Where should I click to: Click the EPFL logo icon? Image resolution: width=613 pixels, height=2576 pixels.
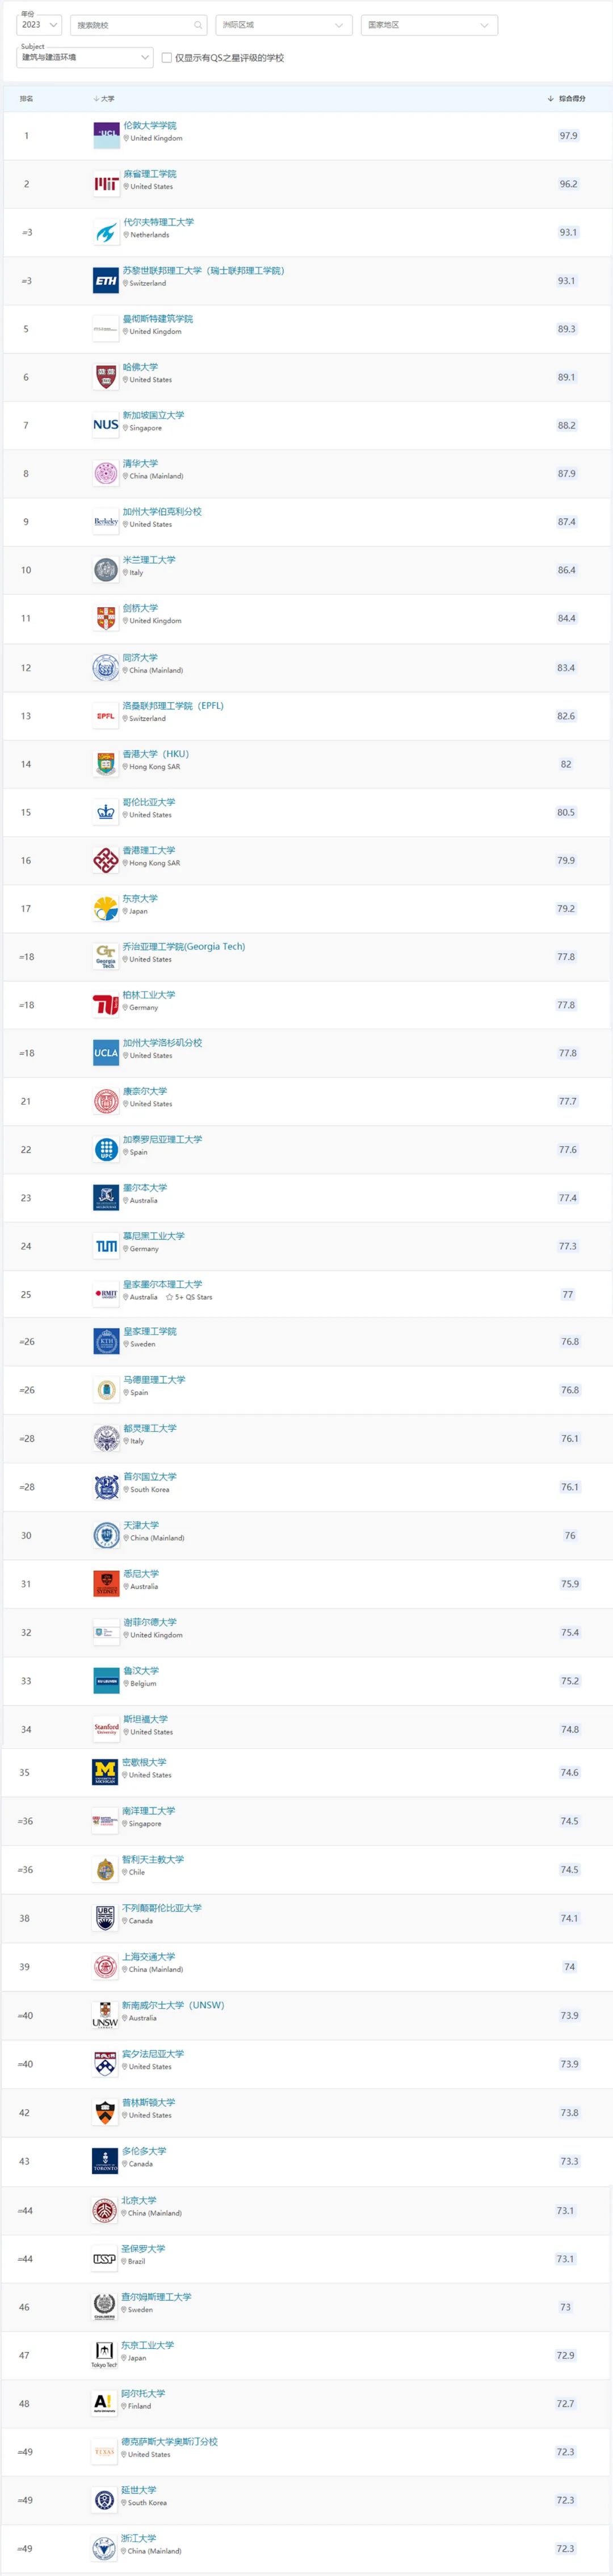click(x=106, y=716)
